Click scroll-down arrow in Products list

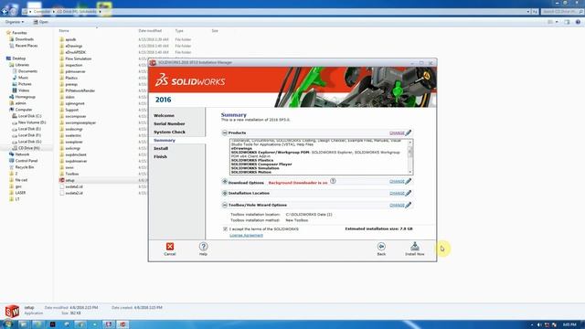coord(410,172)
